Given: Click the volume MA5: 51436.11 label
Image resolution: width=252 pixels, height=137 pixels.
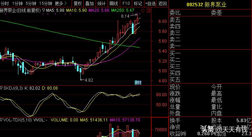Looking at the screenshot, I should pyautogui.click(x=94, y=120).
